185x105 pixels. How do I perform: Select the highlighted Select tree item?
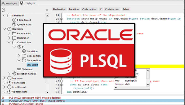point(32,65)
